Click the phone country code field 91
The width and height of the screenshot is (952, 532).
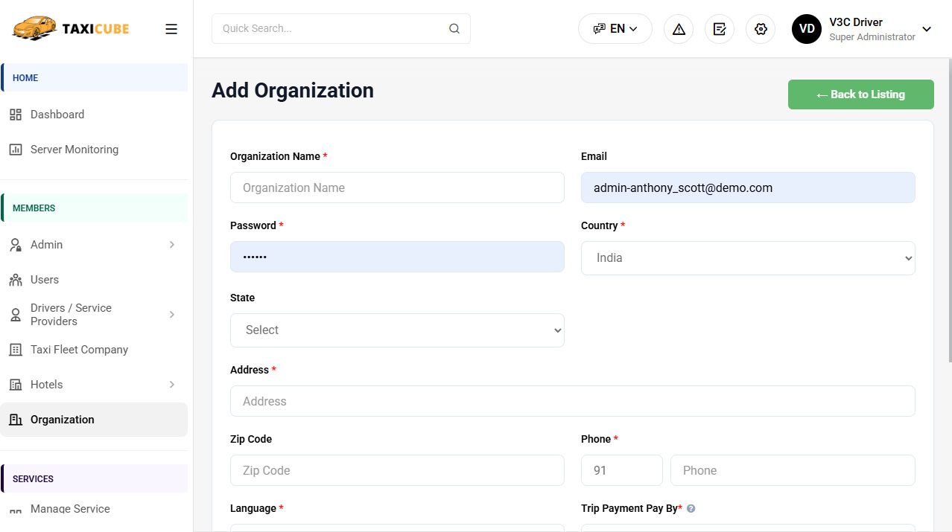pyautogui.click(x=622, y=470)
